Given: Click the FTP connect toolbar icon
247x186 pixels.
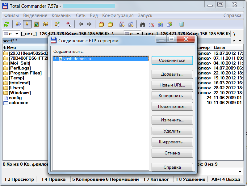Looking at the screenshot, I should tap(122, 24).
